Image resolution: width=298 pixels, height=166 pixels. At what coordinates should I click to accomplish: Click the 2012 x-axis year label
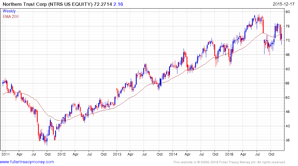click(61, 154)
